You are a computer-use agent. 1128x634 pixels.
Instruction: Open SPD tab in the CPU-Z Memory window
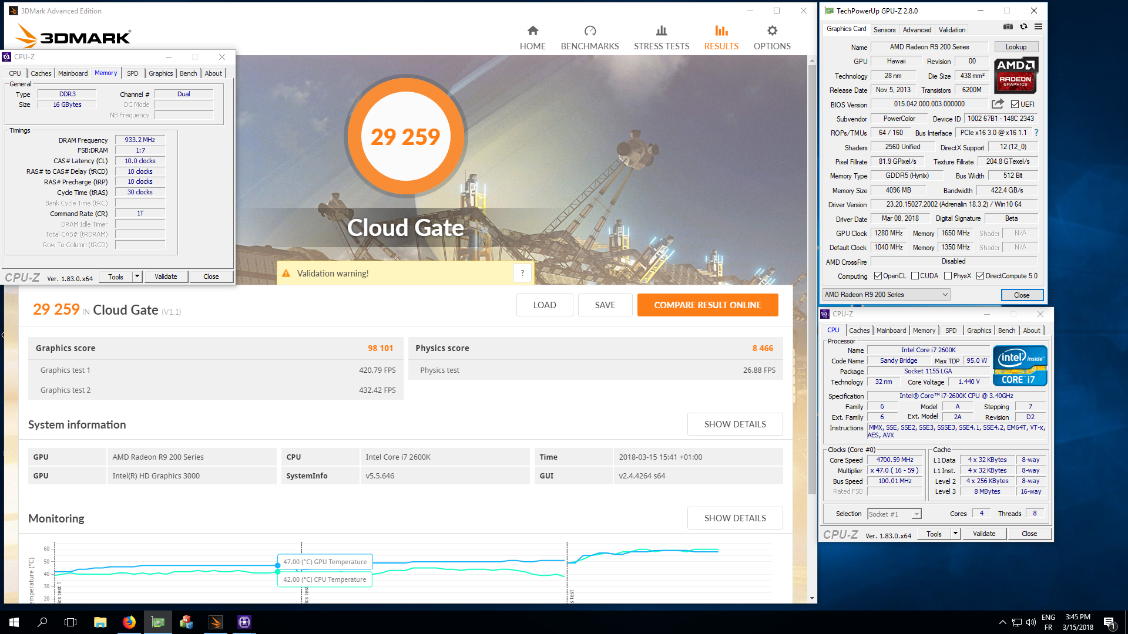click(133, 73)
